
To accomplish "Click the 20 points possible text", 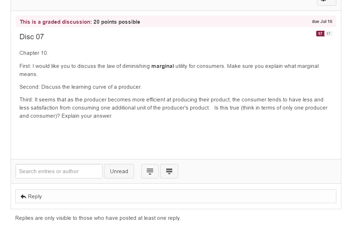I will [117, 22].
